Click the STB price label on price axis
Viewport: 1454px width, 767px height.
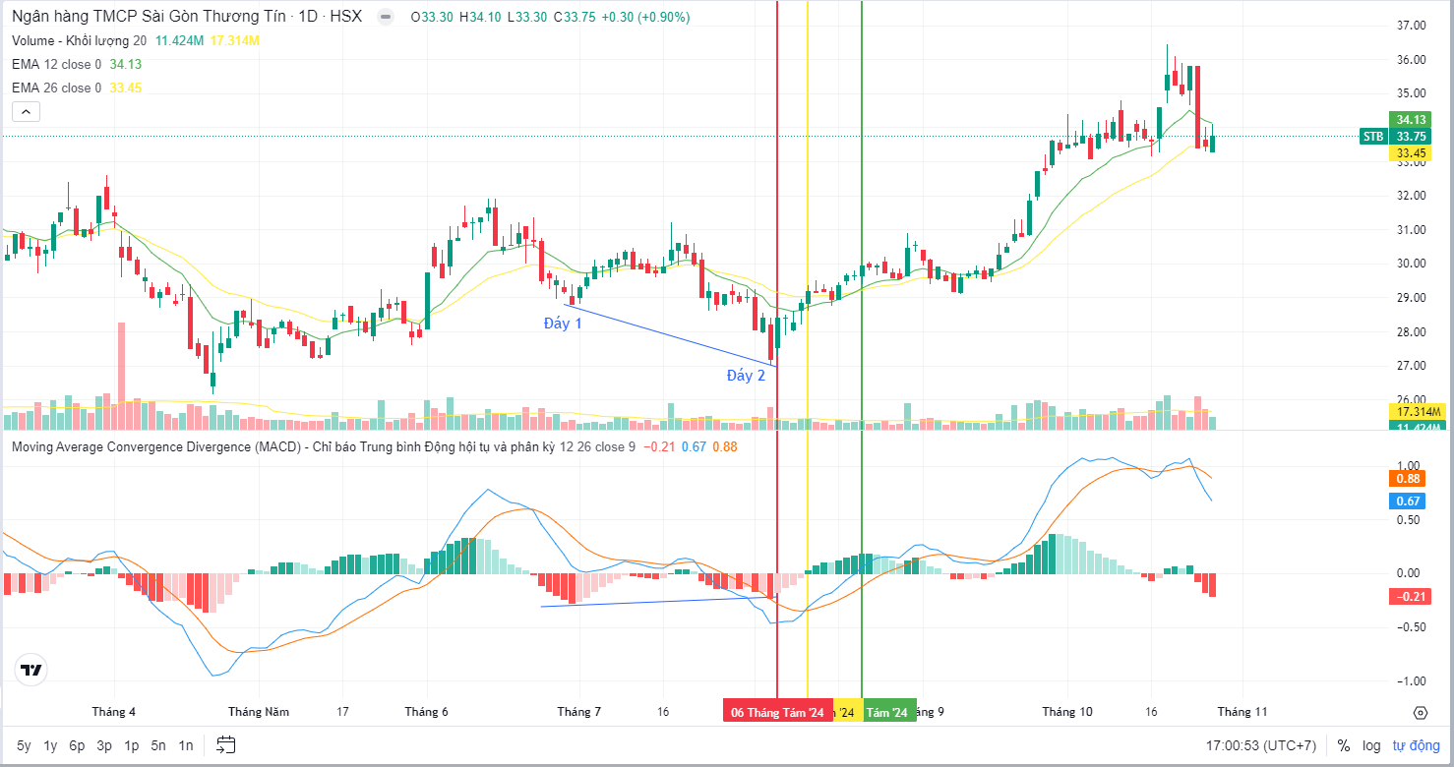1374,136
